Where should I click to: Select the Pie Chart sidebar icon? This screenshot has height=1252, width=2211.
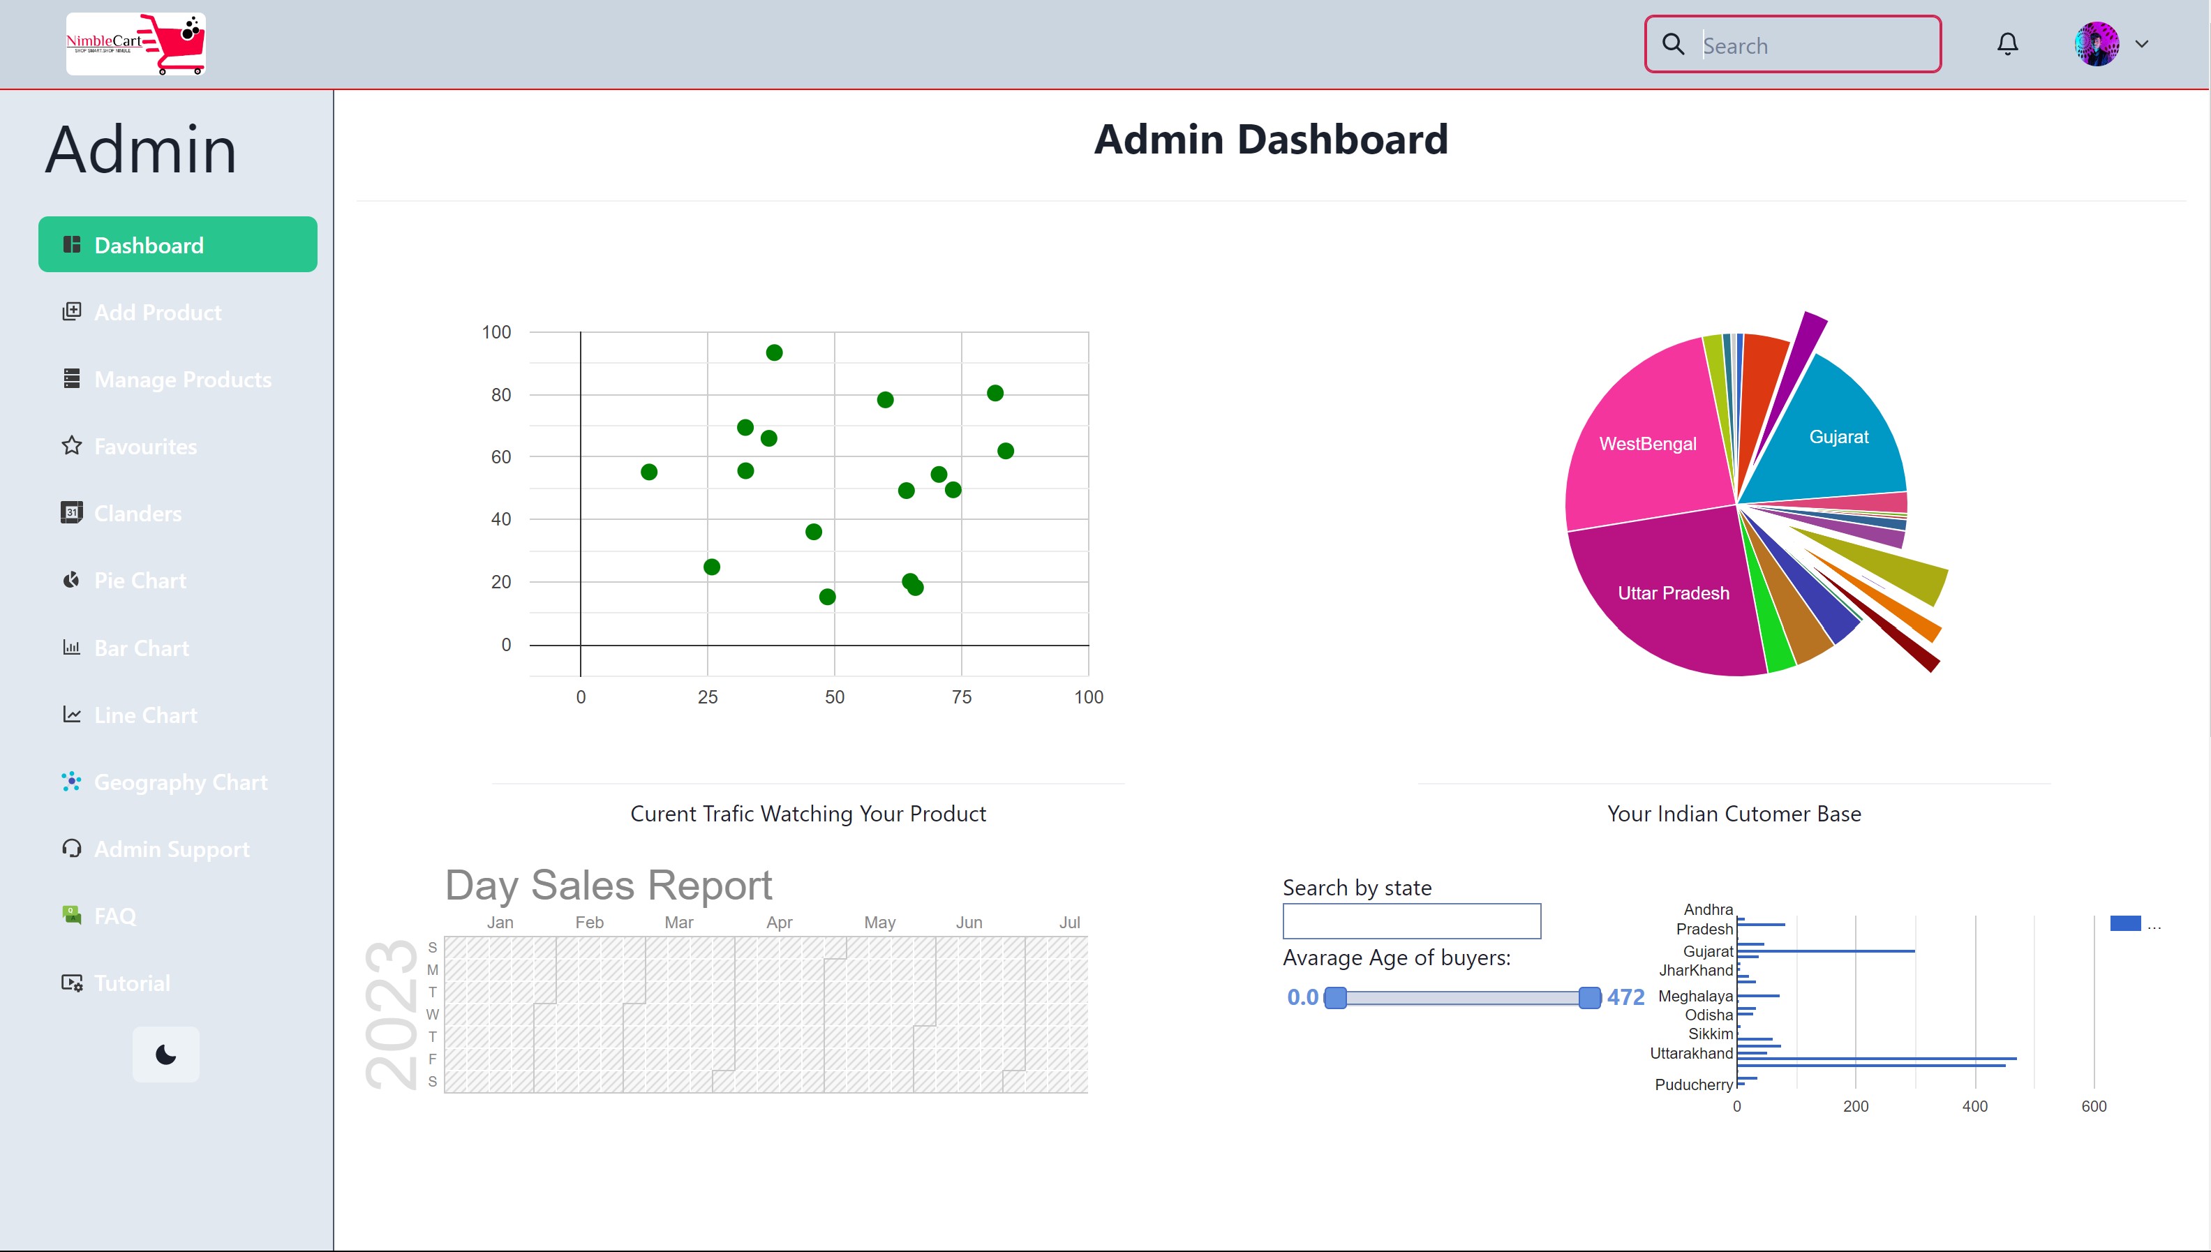73,581
